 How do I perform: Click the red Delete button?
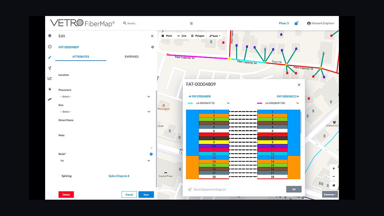click(66, 195)
